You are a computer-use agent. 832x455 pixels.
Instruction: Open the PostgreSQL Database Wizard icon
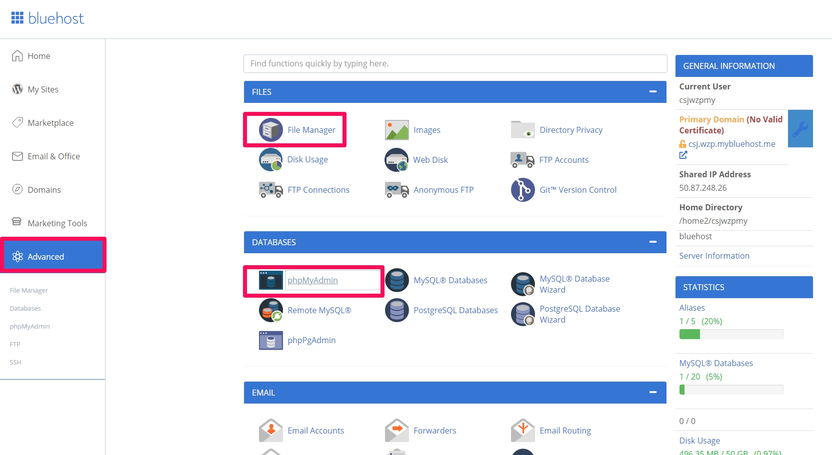pos(523,314)
